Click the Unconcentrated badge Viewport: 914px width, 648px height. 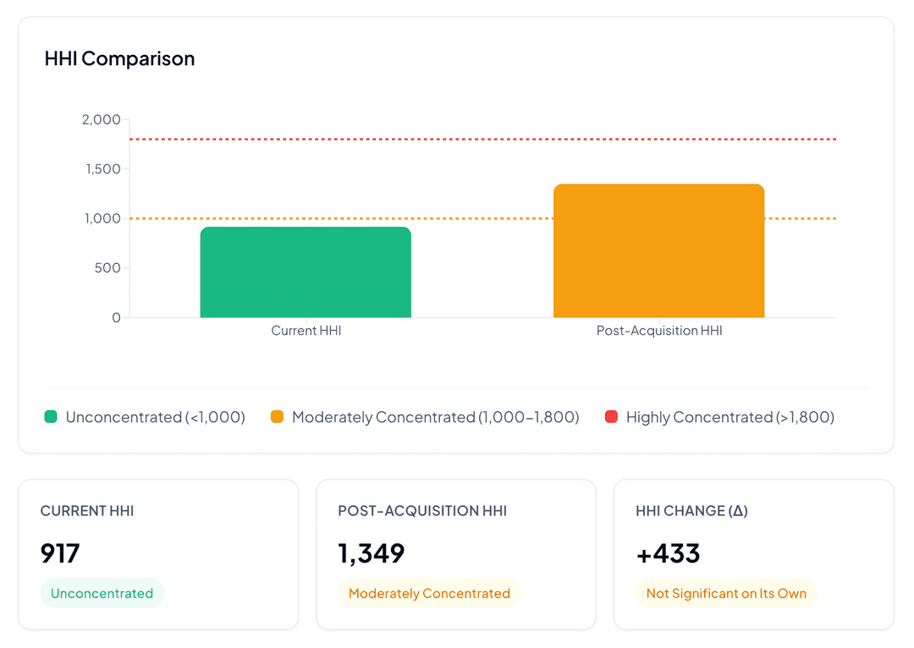pos(102,593)
